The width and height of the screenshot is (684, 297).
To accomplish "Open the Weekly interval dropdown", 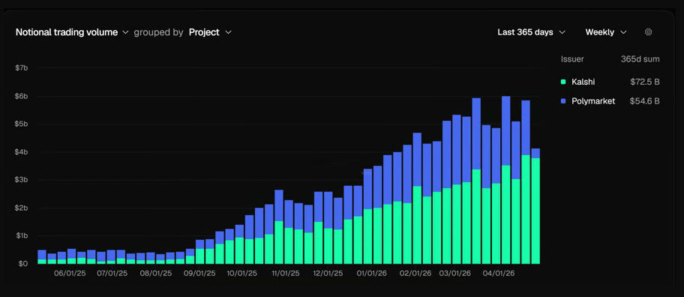I will coord(606,32).
